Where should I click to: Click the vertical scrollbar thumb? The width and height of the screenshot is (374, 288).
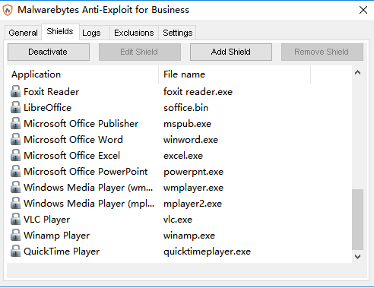click(357, 220)
